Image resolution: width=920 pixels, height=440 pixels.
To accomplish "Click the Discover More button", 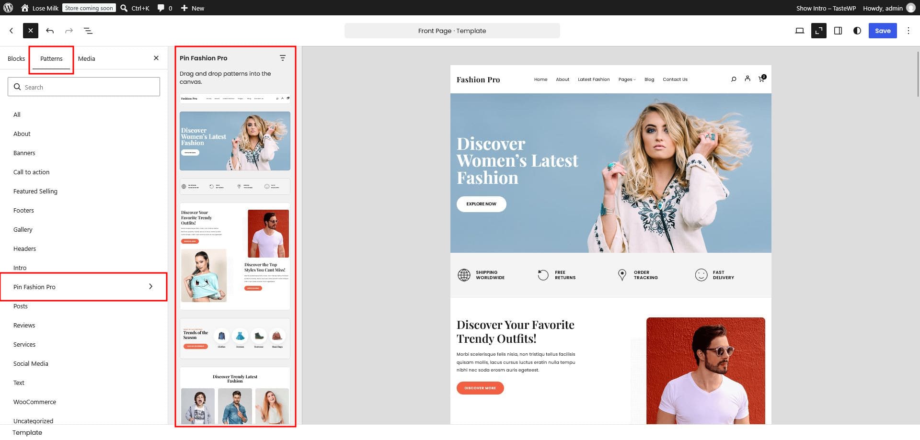I will pyautogui.click(x=480, y=388).
